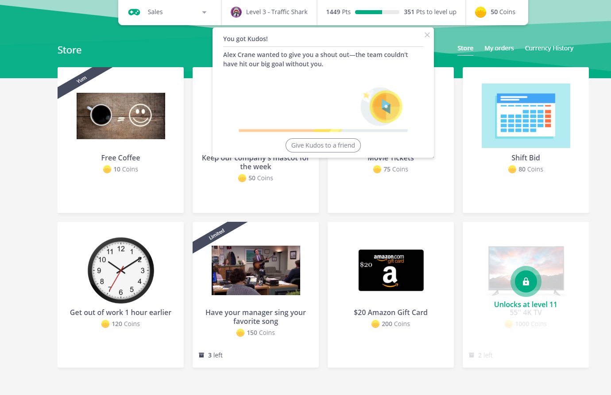Click the Free Coffee title
The width and height of the screenshot is (611, 395).
pos(120,158)
